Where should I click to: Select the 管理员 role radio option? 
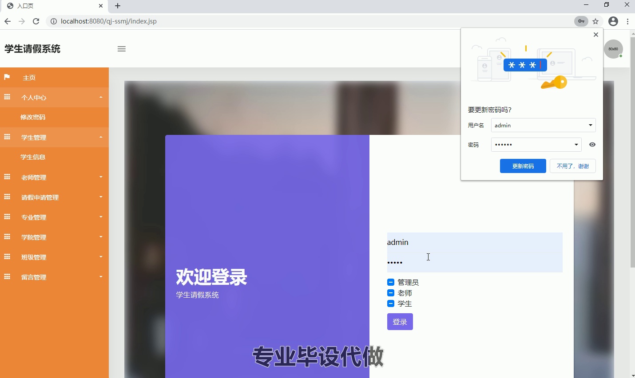coord(391,282)
